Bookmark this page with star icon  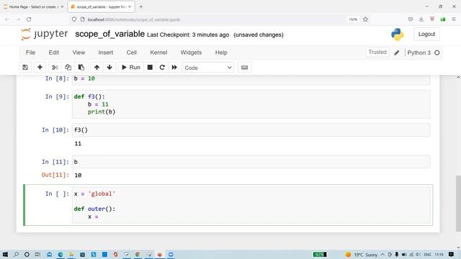point(365,19)
